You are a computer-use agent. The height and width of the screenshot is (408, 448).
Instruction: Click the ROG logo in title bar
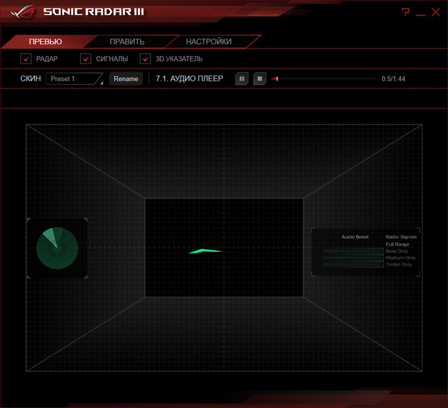[23, 12]
